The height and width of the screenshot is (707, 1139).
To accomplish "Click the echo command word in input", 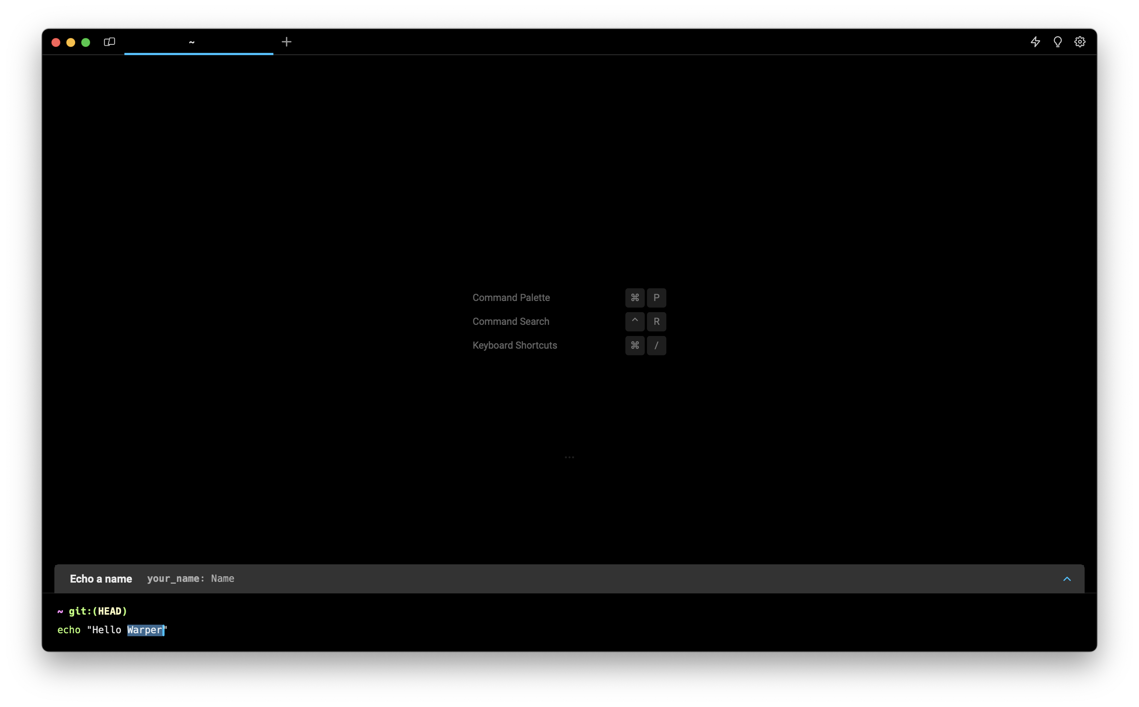I will point(69,630).
